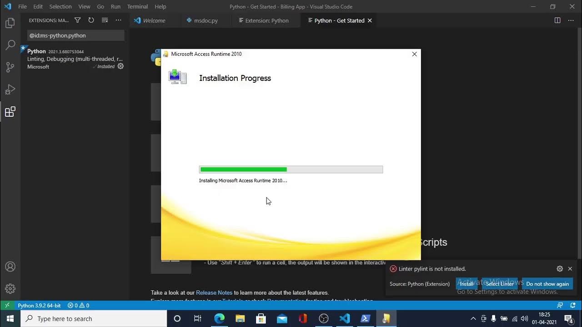Open editor more actions ellipsis

point(571,20)
